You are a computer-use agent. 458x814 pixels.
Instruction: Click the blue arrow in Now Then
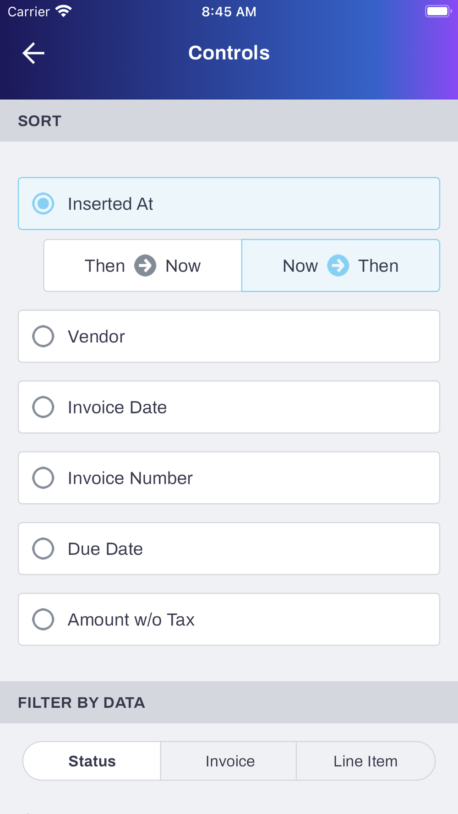[x=338, y=266]
